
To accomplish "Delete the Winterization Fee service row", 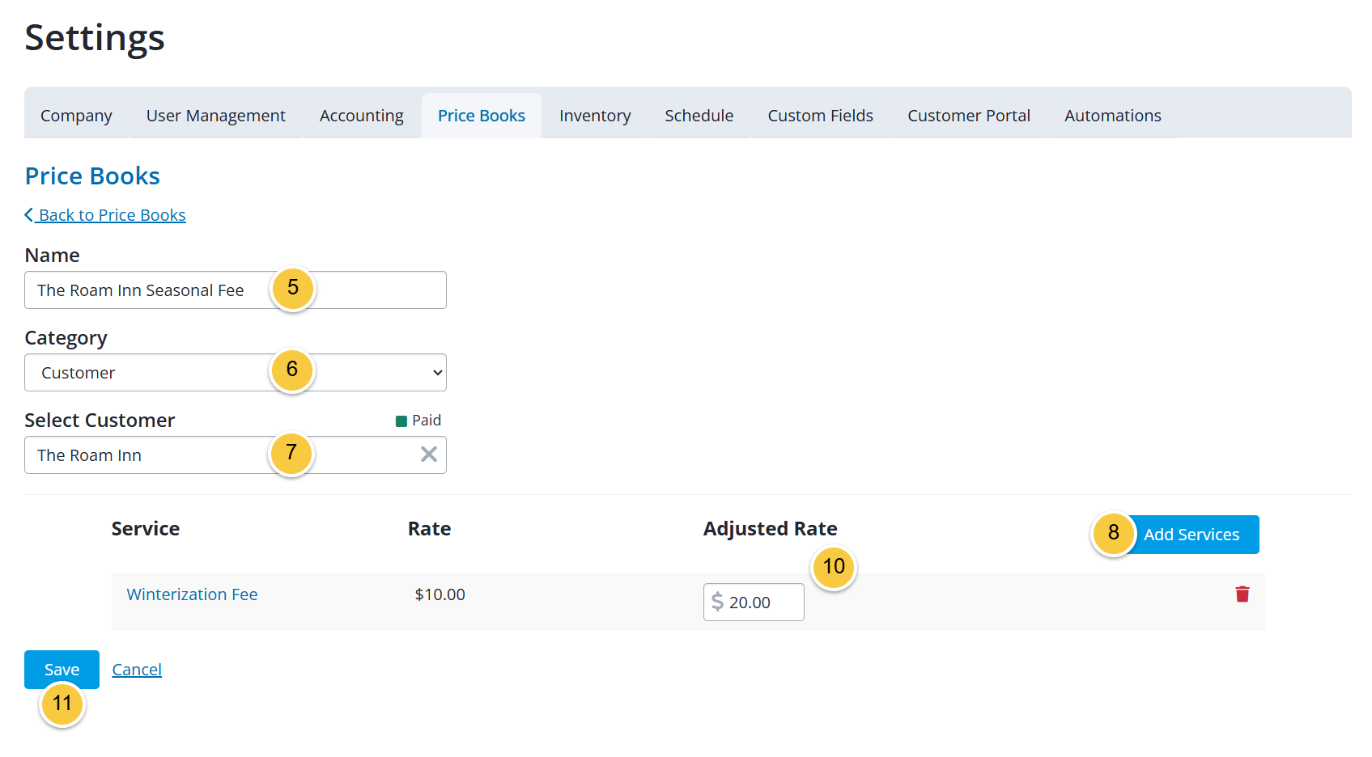I will [1242, 594].
